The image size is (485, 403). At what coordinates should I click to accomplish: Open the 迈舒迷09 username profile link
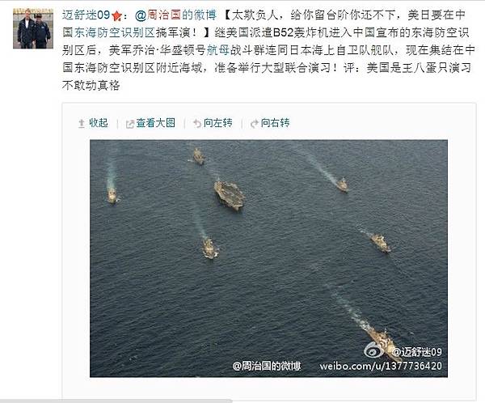point(86,15)
